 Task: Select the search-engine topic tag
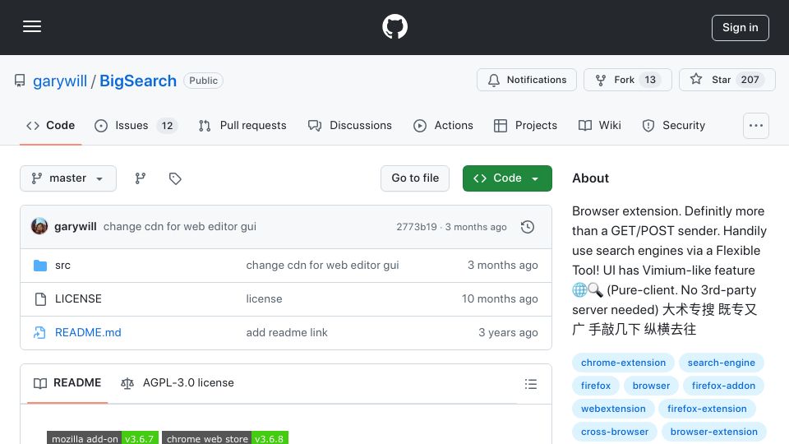click(721, 363)
